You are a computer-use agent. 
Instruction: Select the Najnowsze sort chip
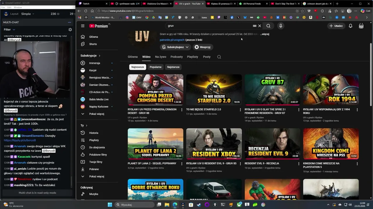(138, 67)
